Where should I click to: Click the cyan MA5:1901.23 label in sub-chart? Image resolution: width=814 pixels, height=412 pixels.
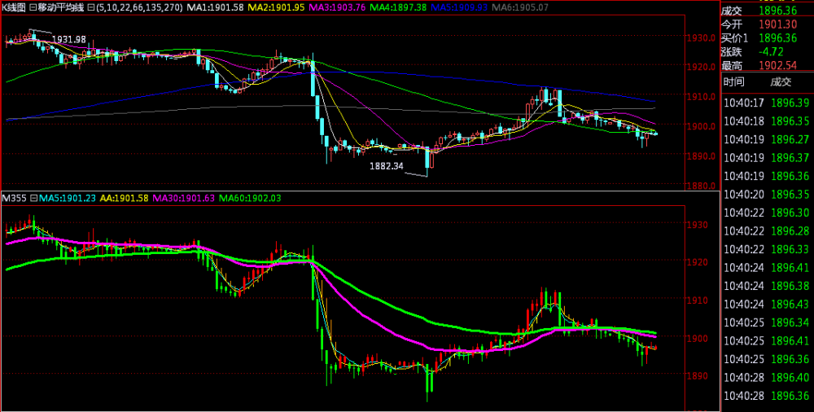pyautogui.click(x=66, y=198)
